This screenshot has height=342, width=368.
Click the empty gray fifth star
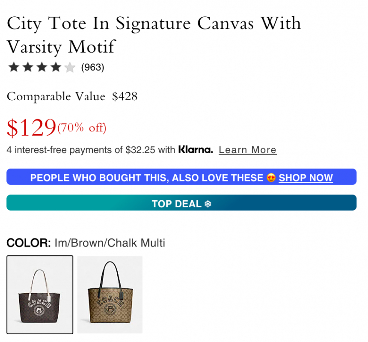click(69, 67)
